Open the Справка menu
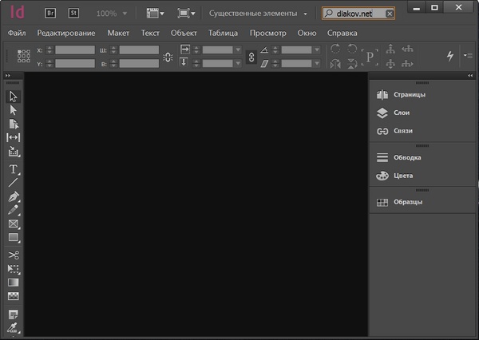Screen dimensions: 479x340 point(342,33)
